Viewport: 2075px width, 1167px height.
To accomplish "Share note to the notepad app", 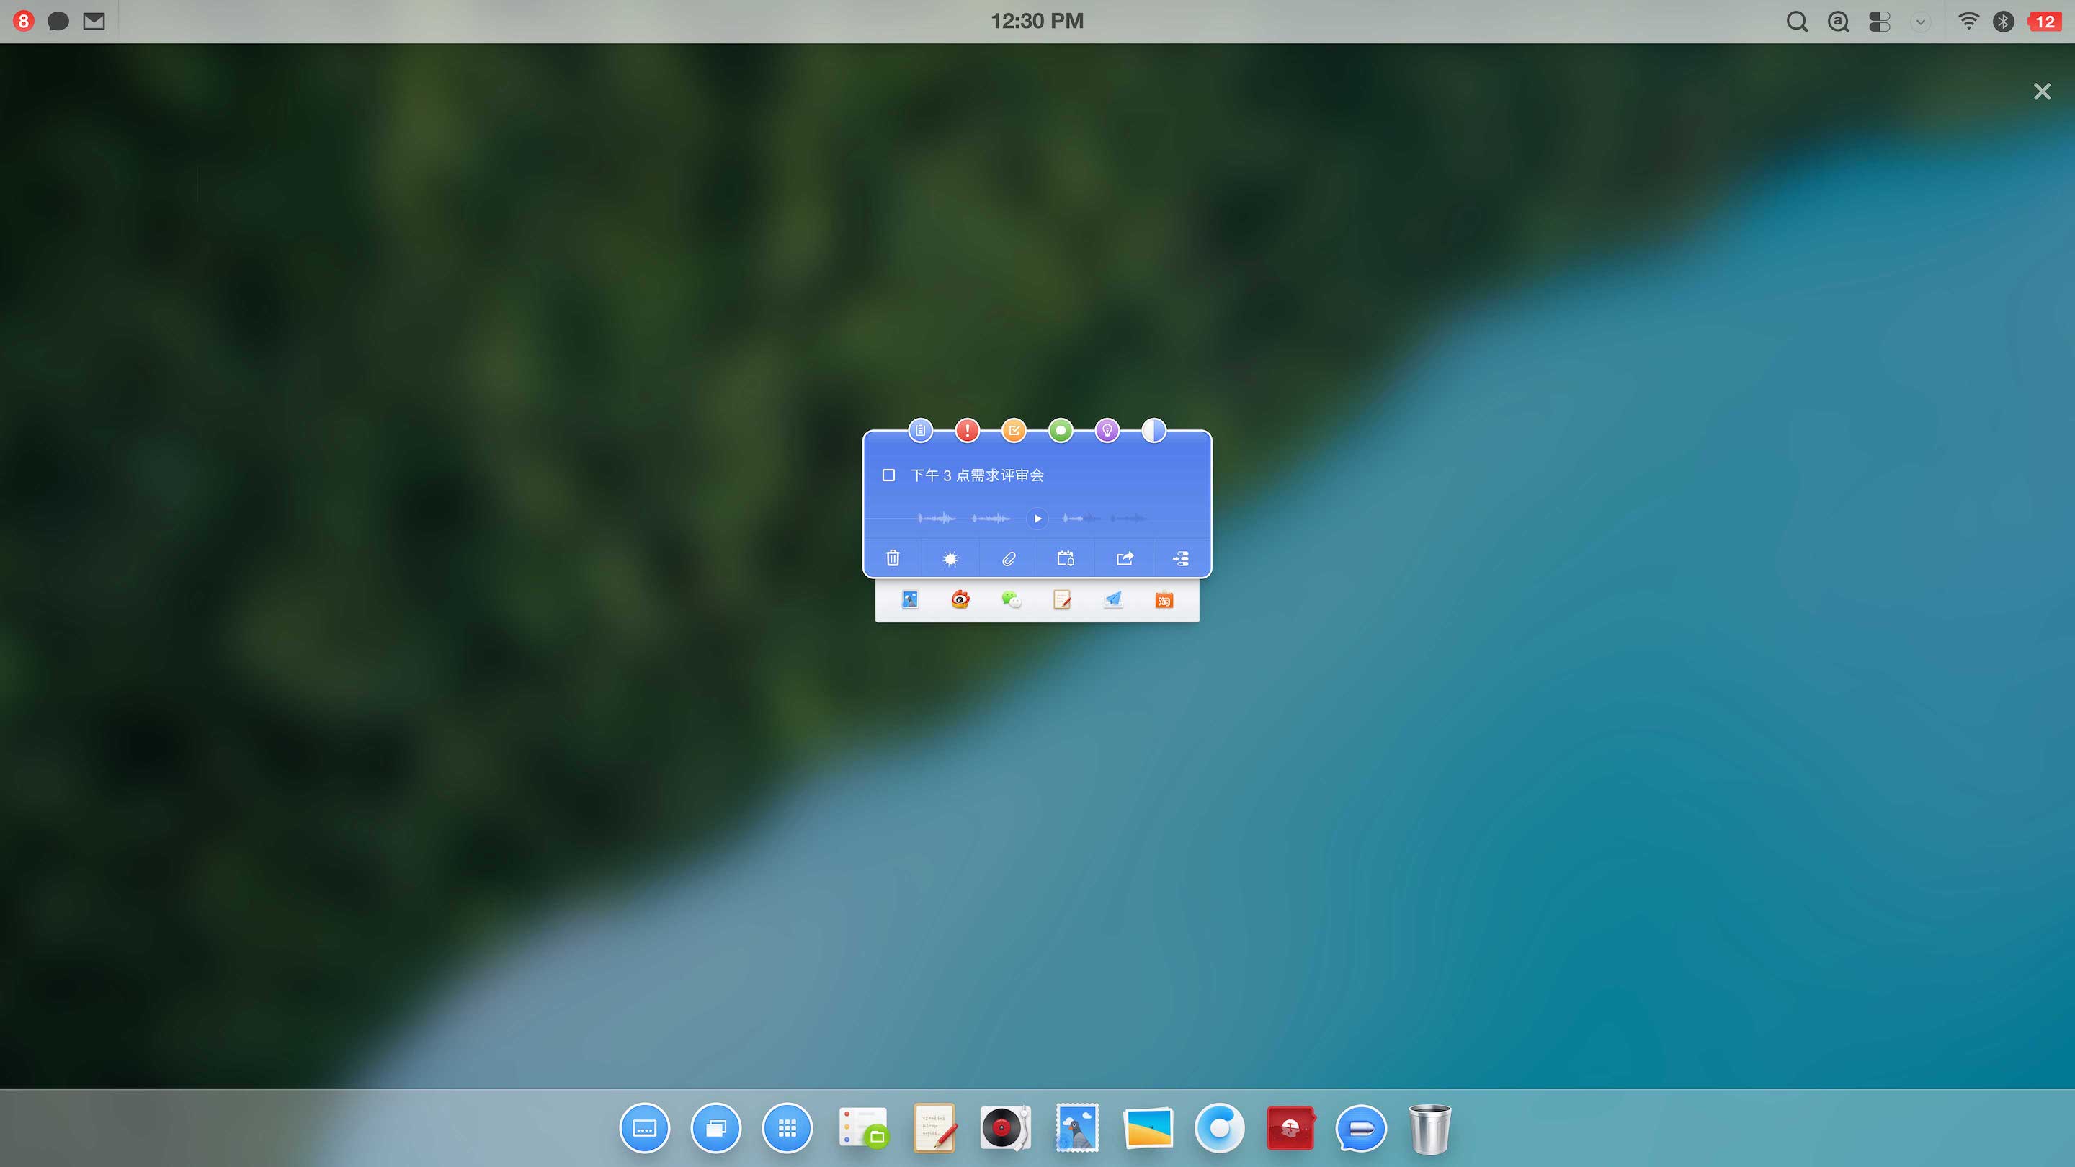I will 1062,599.
